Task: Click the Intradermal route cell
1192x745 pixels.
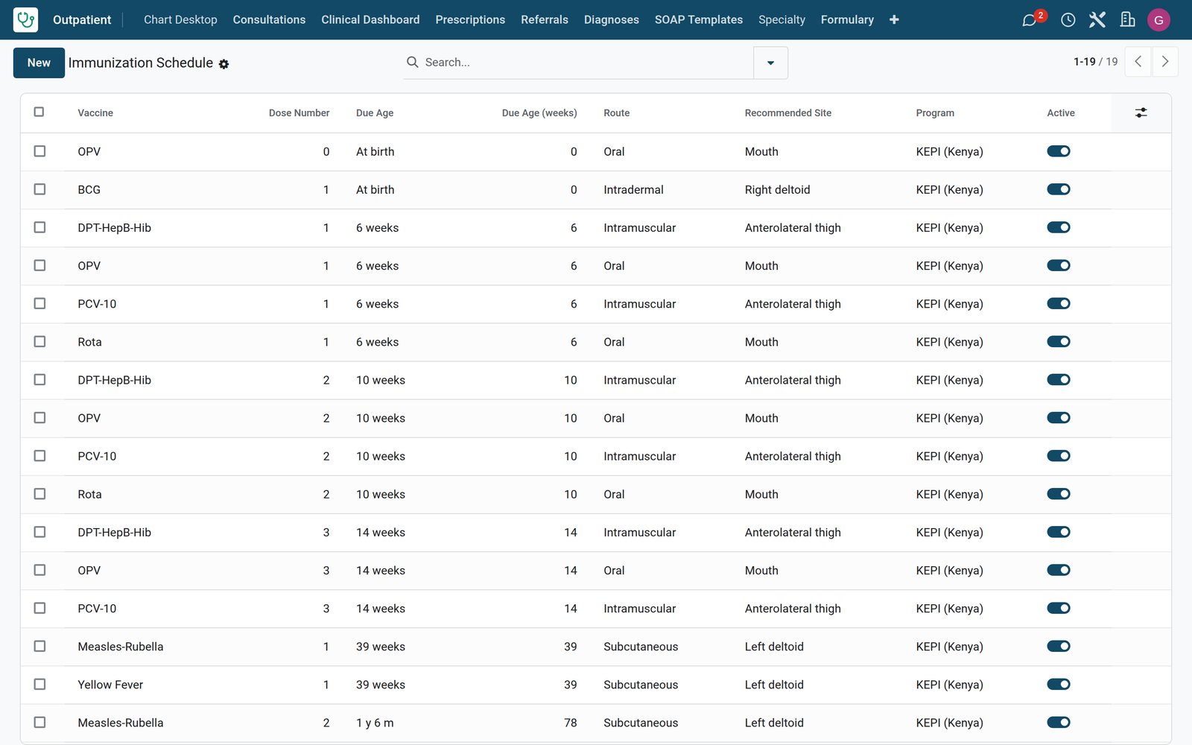Action: [633, 189]
